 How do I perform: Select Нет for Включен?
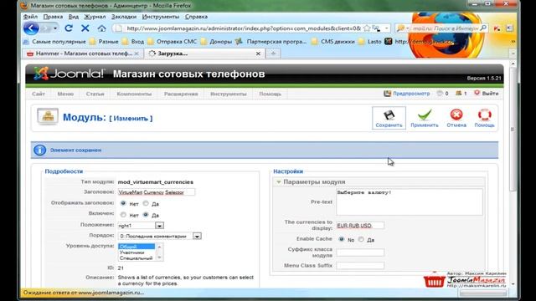coord(123,215)
